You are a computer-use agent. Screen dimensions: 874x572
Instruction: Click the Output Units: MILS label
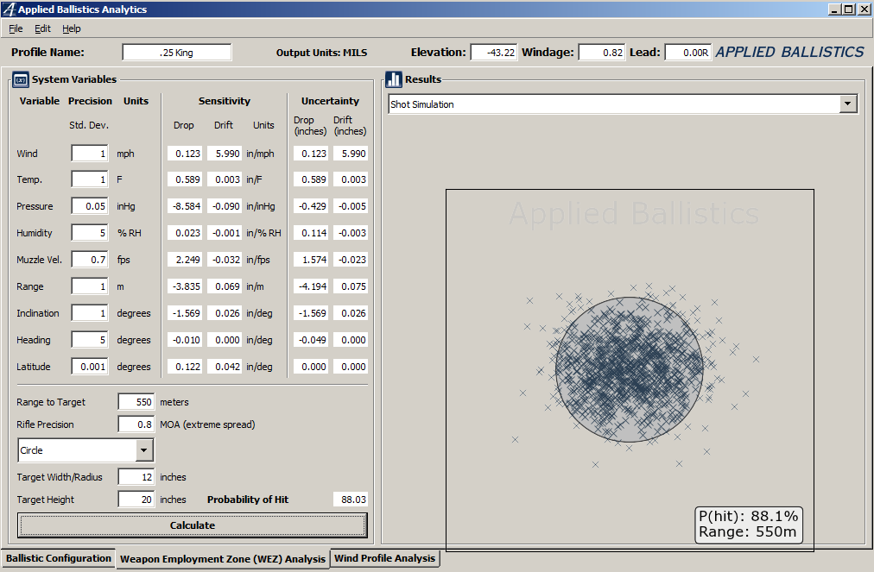pos(321,53)
